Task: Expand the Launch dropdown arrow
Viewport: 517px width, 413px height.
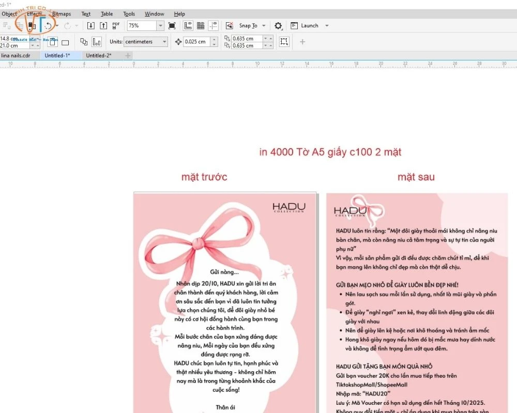Action: point(327,26)
